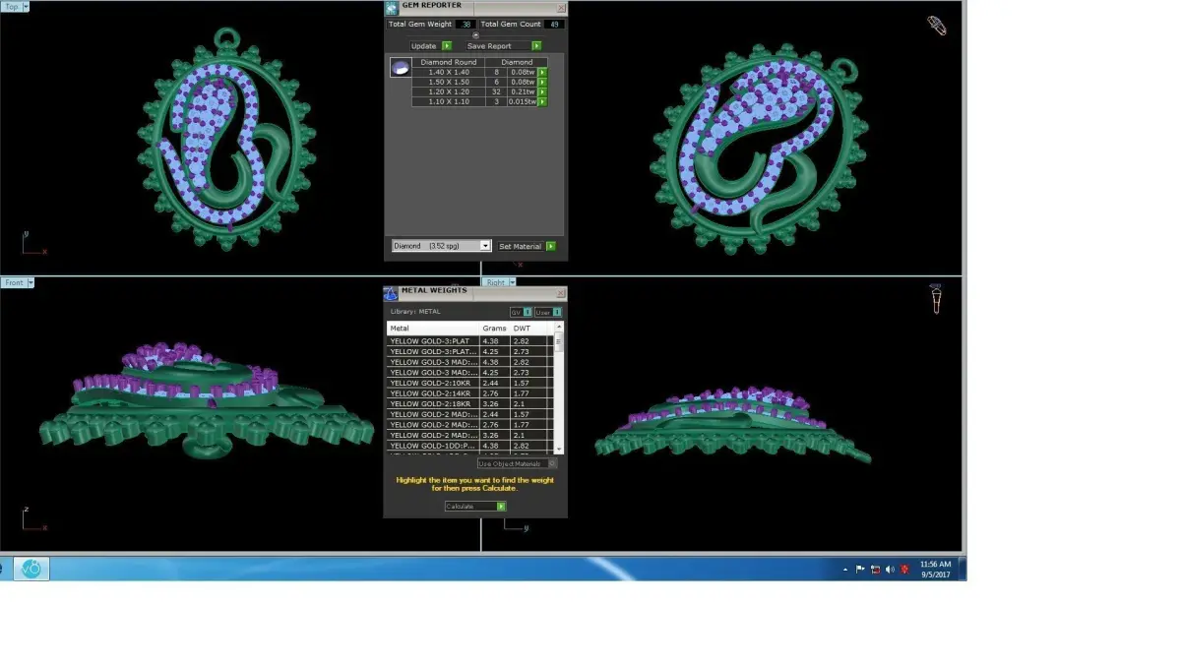Image resolution: width=1181 pixels, height=664 pixels.
Task: Click the Total Gem Count value 49
Action: (x=554, y=24)
